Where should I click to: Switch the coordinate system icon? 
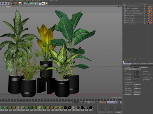(x=11, y=3)
